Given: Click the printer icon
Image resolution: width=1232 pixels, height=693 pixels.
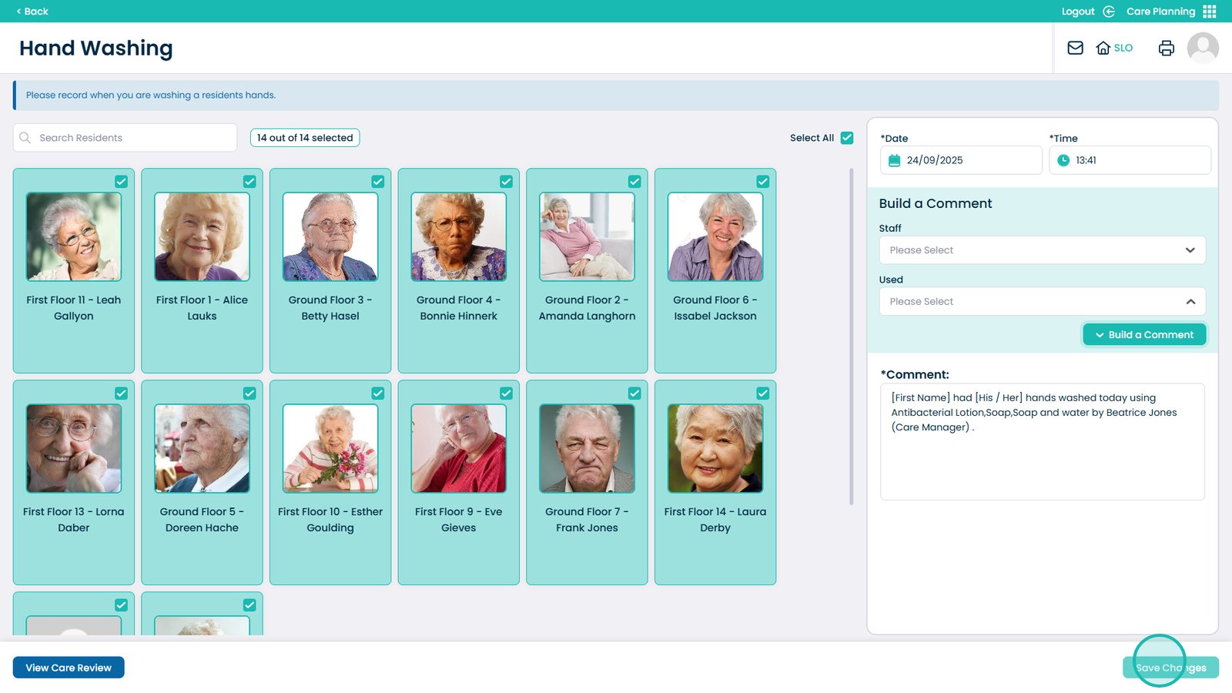Looking at the screenshot, I should click(1166, 48).
